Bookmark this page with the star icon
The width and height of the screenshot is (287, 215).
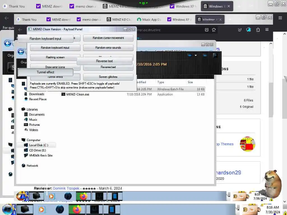pyautogui.click(x=214, y=30)
